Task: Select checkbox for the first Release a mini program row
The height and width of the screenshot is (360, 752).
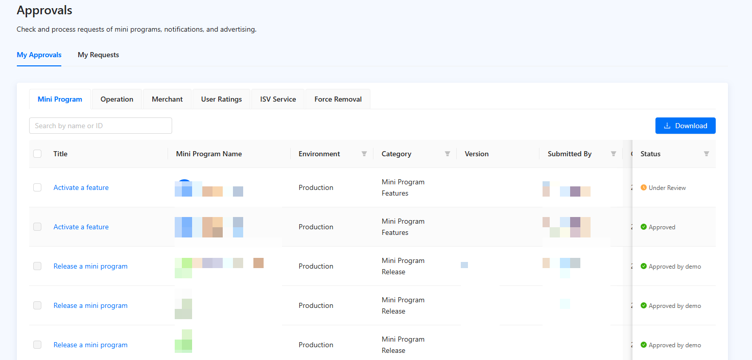Action: (x=37, y=266)
